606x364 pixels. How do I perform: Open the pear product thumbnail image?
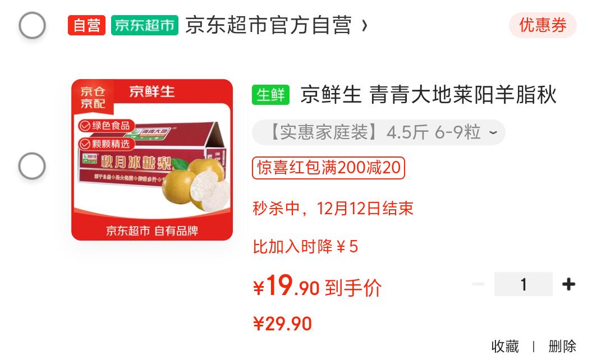(152, 160)
